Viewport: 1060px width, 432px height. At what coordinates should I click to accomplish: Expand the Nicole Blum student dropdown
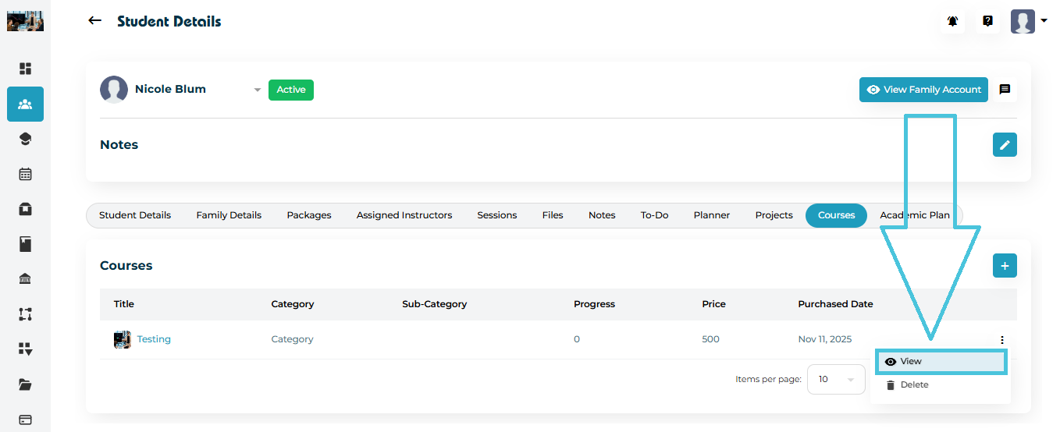pos(257,90)
